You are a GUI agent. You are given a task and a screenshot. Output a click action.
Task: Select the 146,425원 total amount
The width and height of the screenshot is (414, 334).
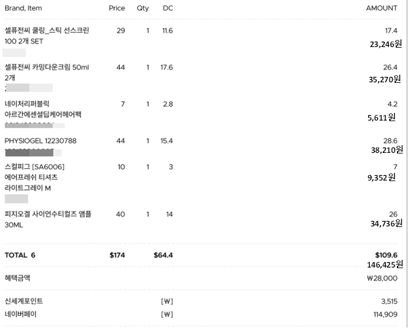point(385,265)
